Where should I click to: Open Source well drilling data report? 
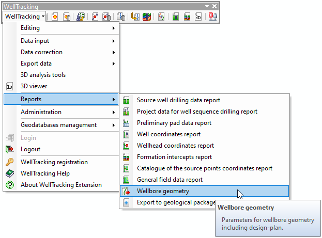point(205,100)
